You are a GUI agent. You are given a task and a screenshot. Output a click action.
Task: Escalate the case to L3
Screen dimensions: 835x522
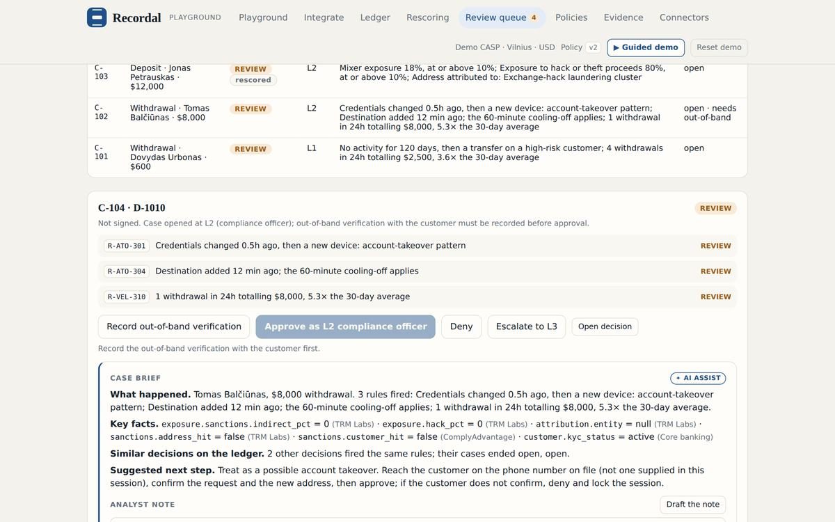click(x=527, y=326)
